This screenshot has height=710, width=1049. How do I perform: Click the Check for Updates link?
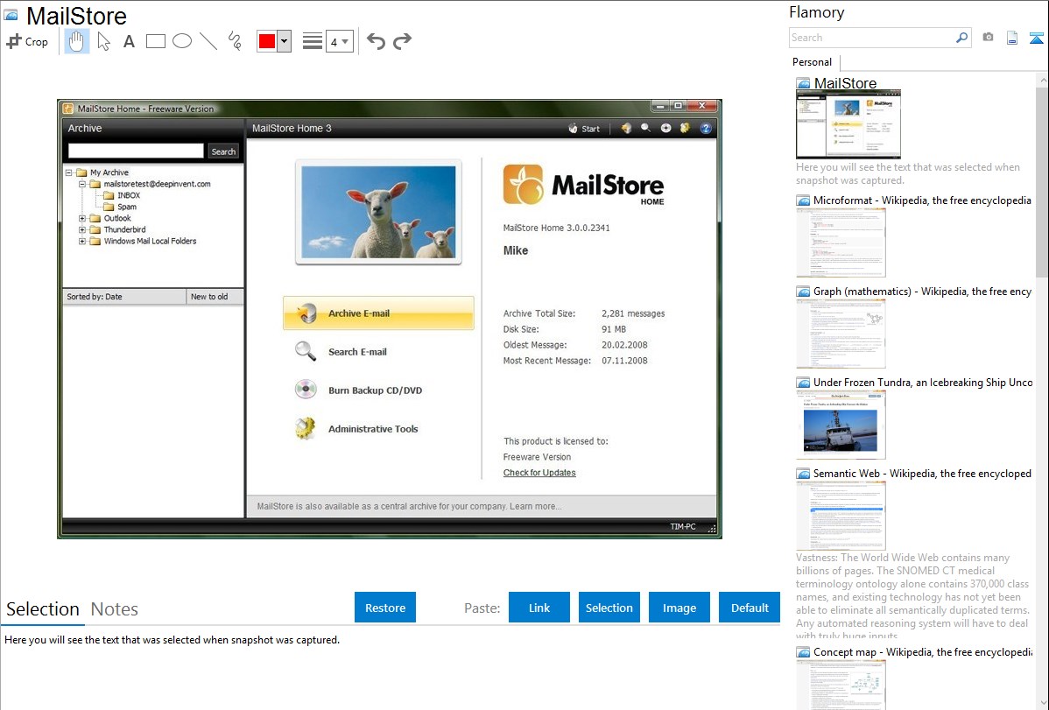(x=539, y=473)
